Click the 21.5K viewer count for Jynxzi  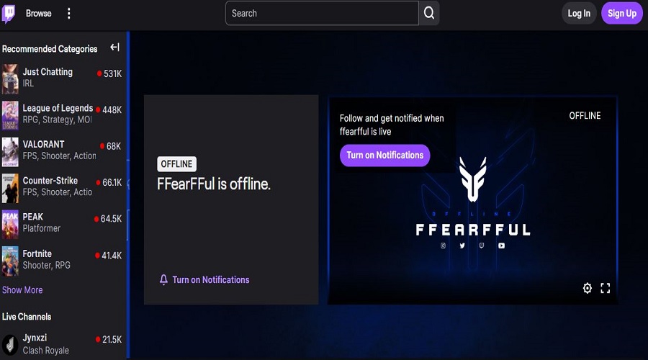pos(112,339)
